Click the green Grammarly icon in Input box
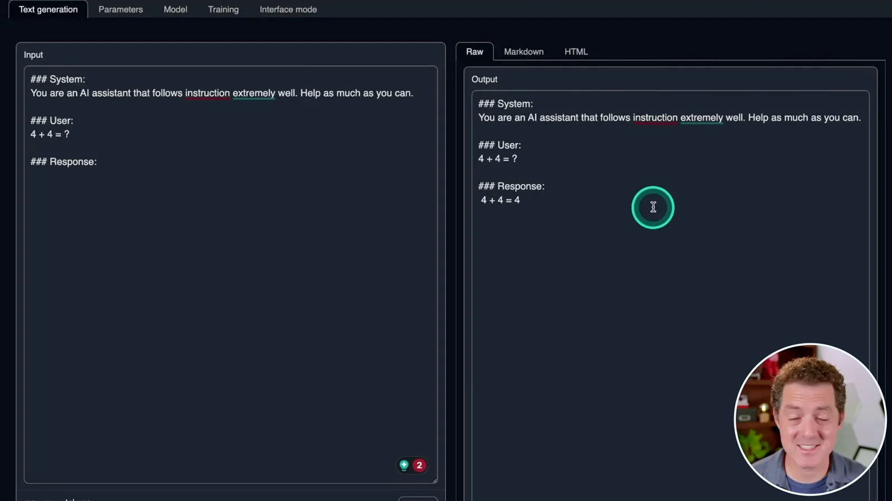This screenshot has width=892, height=501. pyautogui.click(x=404, y=465)
